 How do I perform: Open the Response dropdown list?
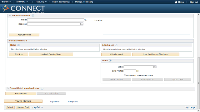pyautogui.click(x=82, y=24)
